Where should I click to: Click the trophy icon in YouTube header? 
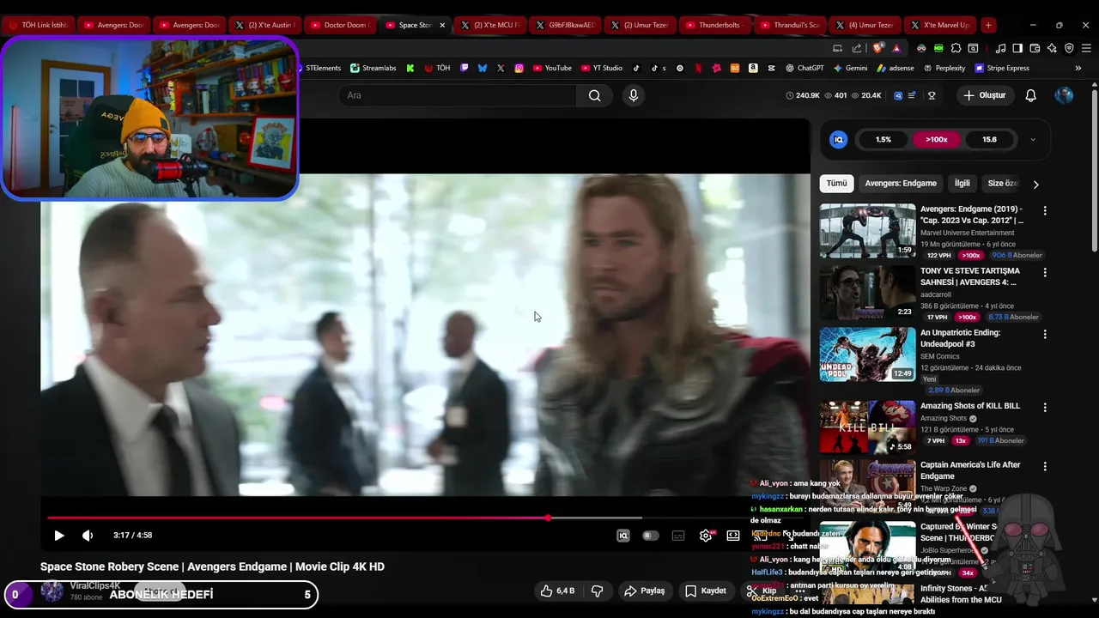[932, 95]
